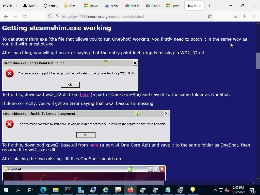Open Internet Explorer from the taskbar
260x195 pixels.
tap(105, 190)
